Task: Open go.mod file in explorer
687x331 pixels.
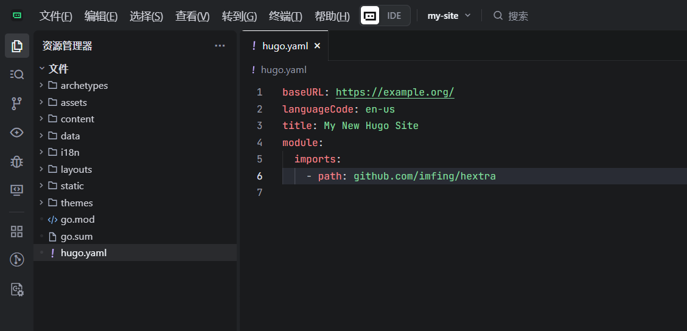Action: point(77,220)
